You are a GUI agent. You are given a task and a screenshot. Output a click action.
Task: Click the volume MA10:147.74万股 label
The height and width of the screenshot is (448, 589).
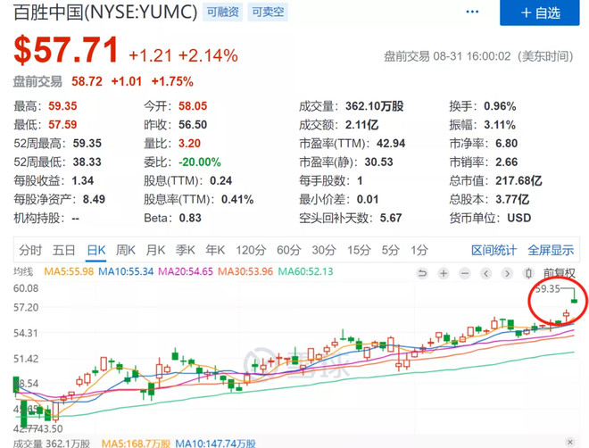215,444
